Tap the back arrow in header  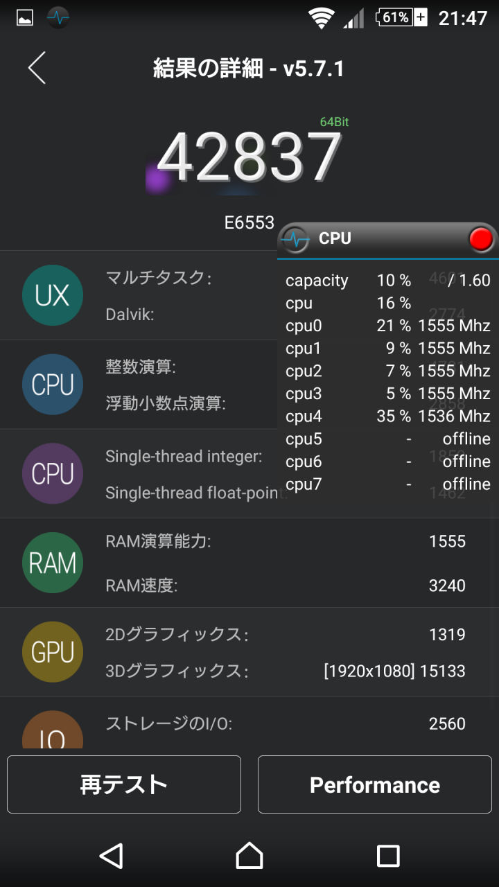(x=37, y=68)
